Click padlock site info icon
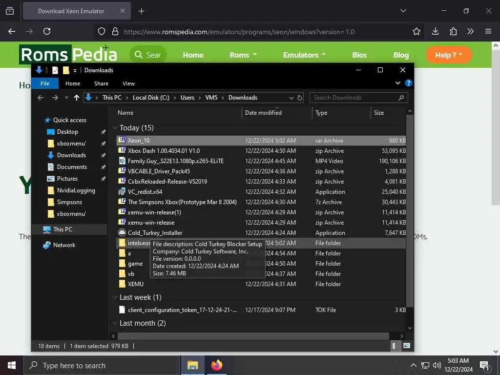 (x=115, y=31)
